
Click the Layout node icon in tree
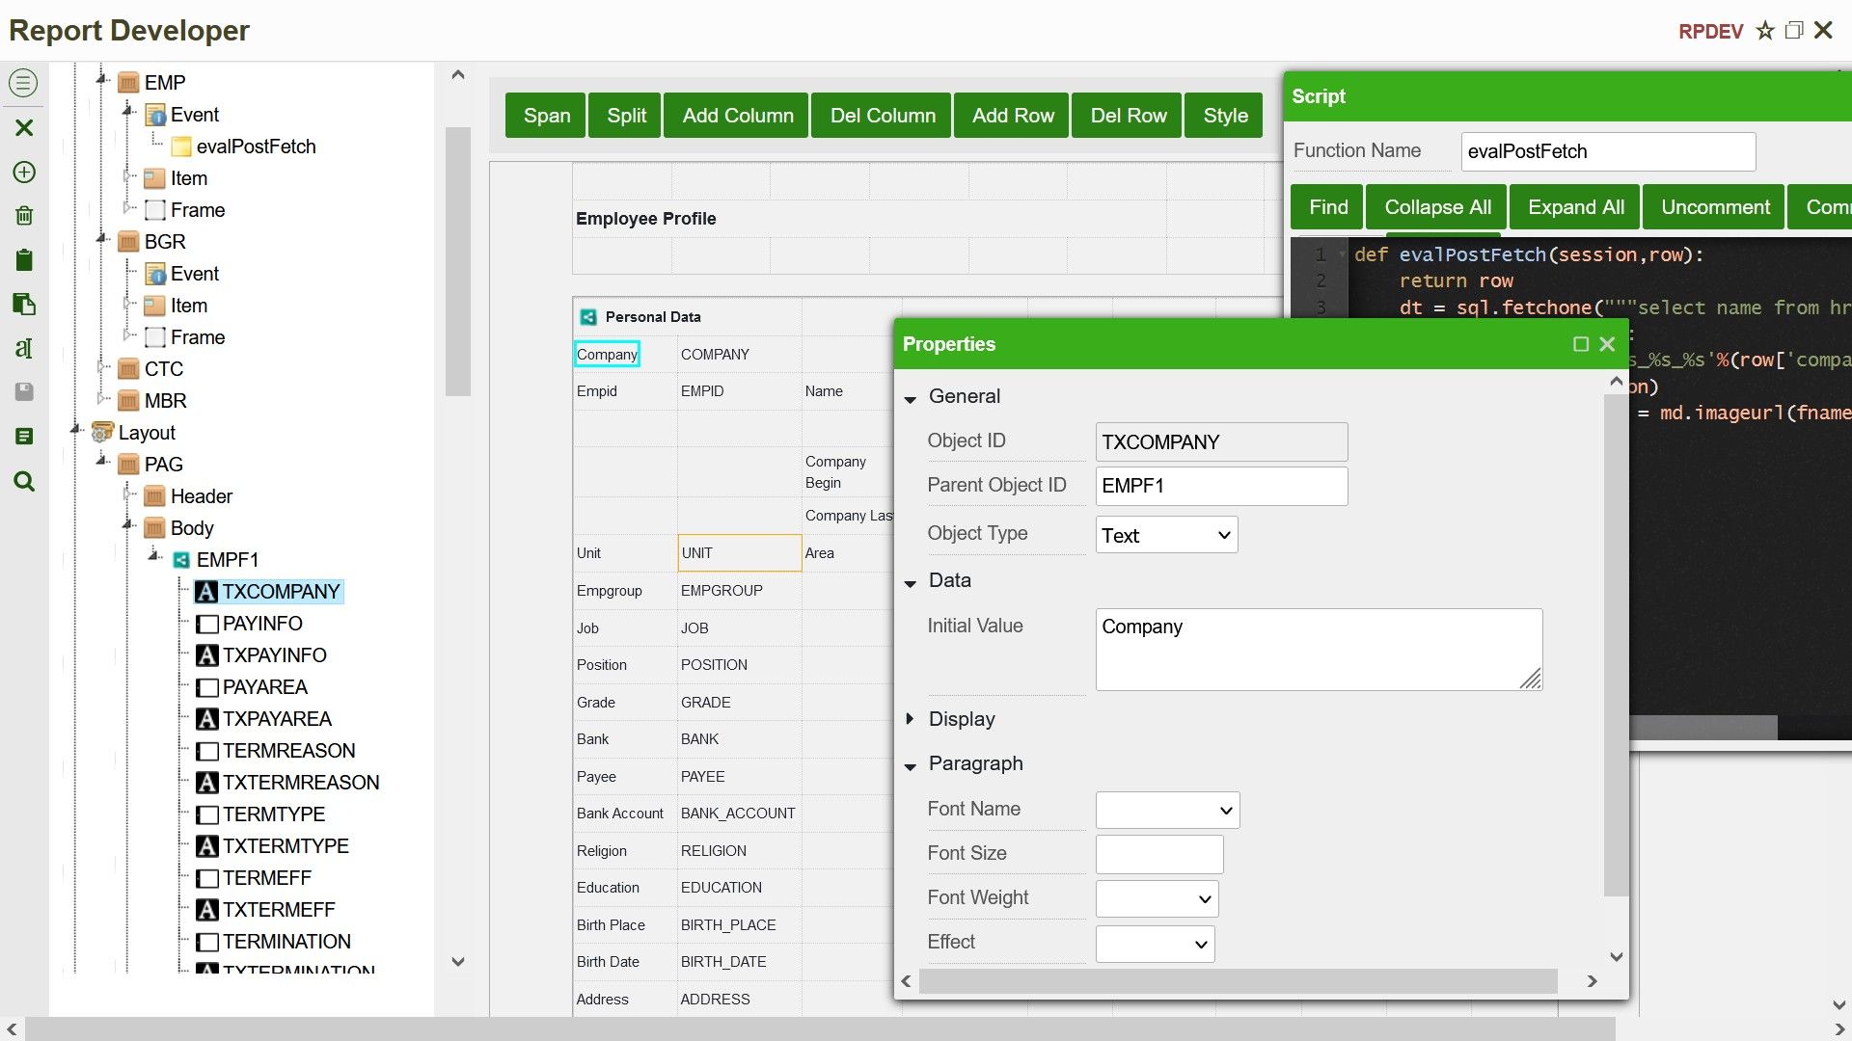point(102,433)
